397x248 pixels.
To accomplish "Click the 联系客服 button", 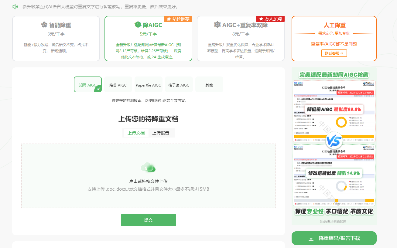I will point(334,53).
